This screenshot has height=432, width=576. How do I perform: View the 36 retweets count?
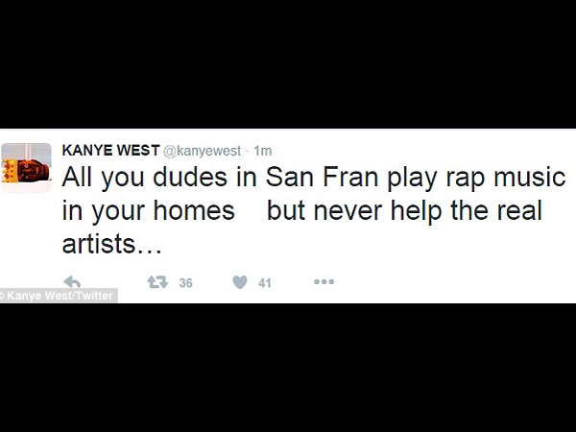click(x=186, y=282)
